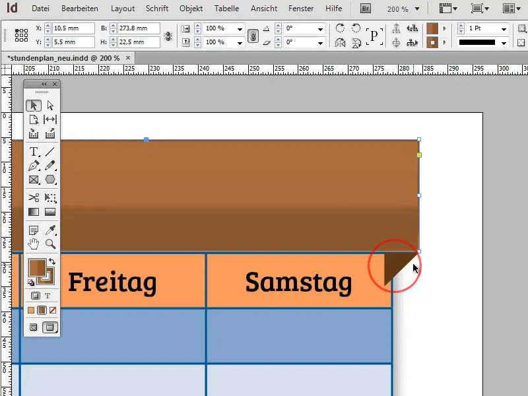Viewport: 528px width, 396px height.
Task: Open scale X percentage dropdown
Action: tap(240, 29)
